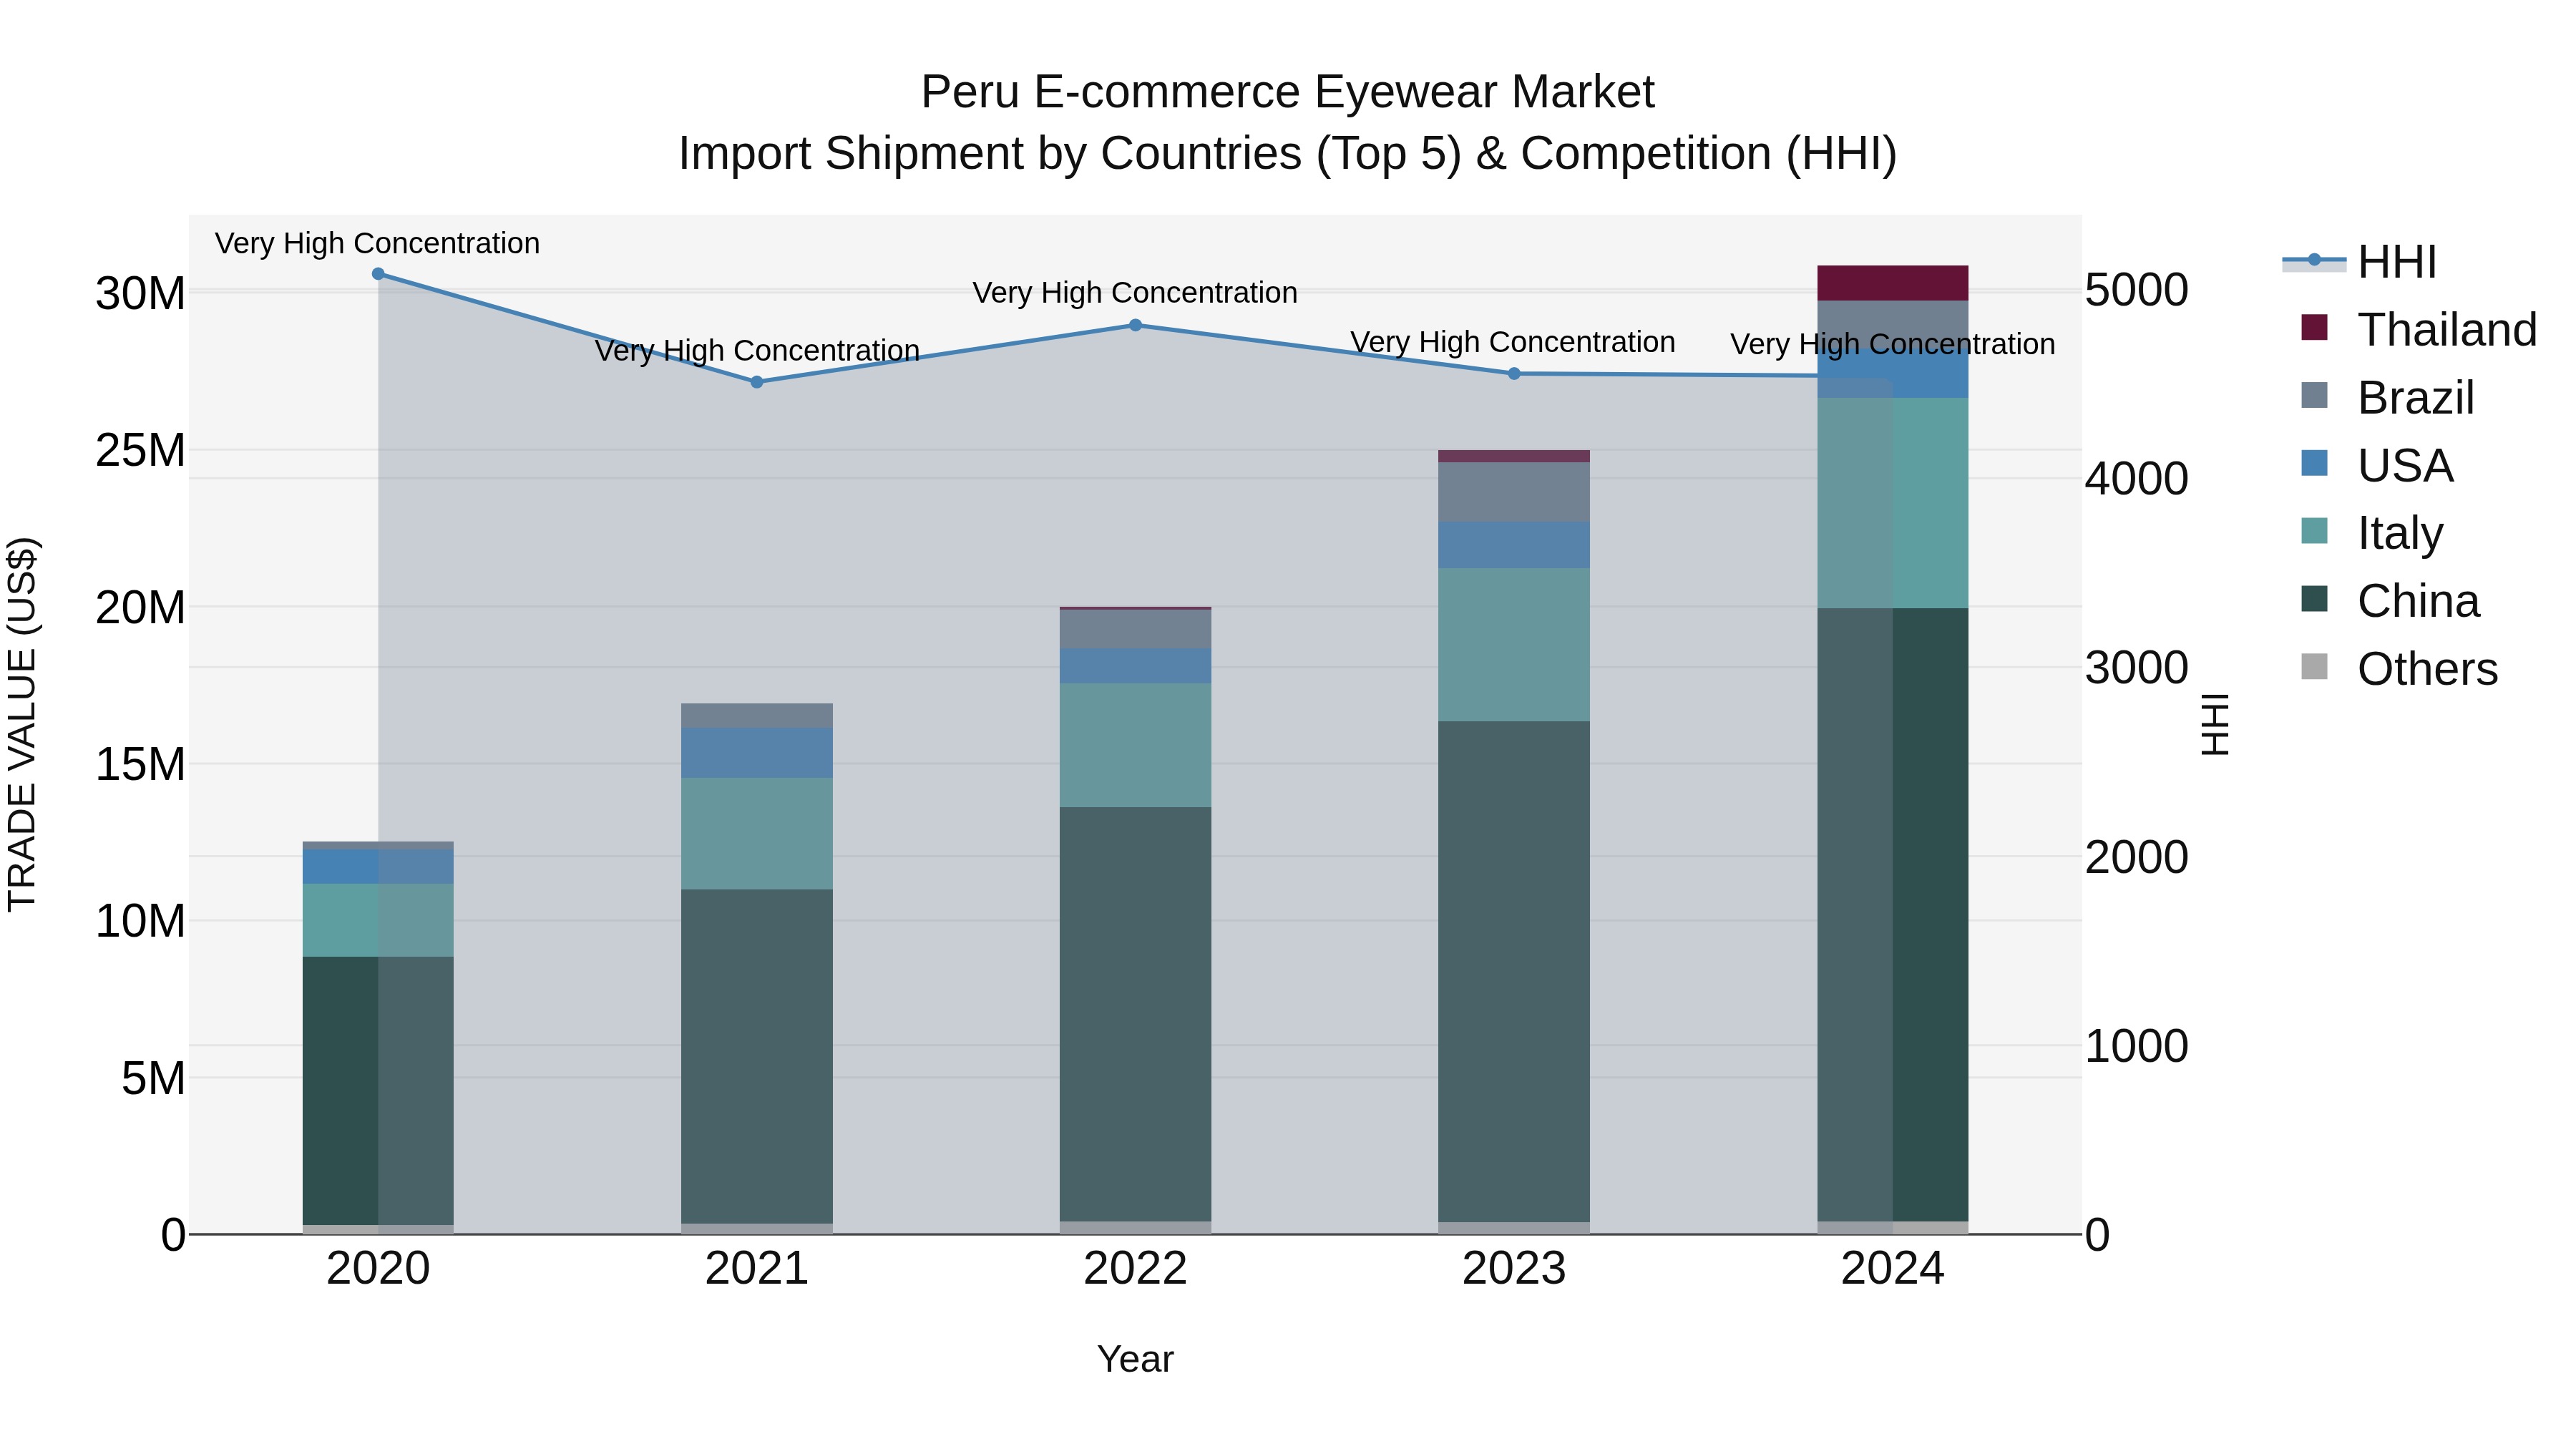The height and width of the screenshot is (1449, 2576).
Task: Click the 2020 Very High Concentration annotation
Action: pyautogui.click(x=377, y=243)
